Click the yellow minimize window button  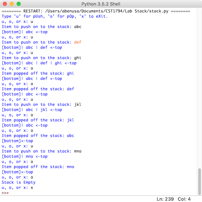click(12, 4)
